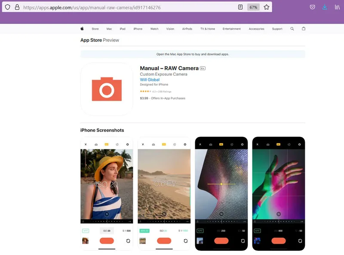Open the library bookshelf icon
Screen dimensions: 344x255
tap(337, 7)
